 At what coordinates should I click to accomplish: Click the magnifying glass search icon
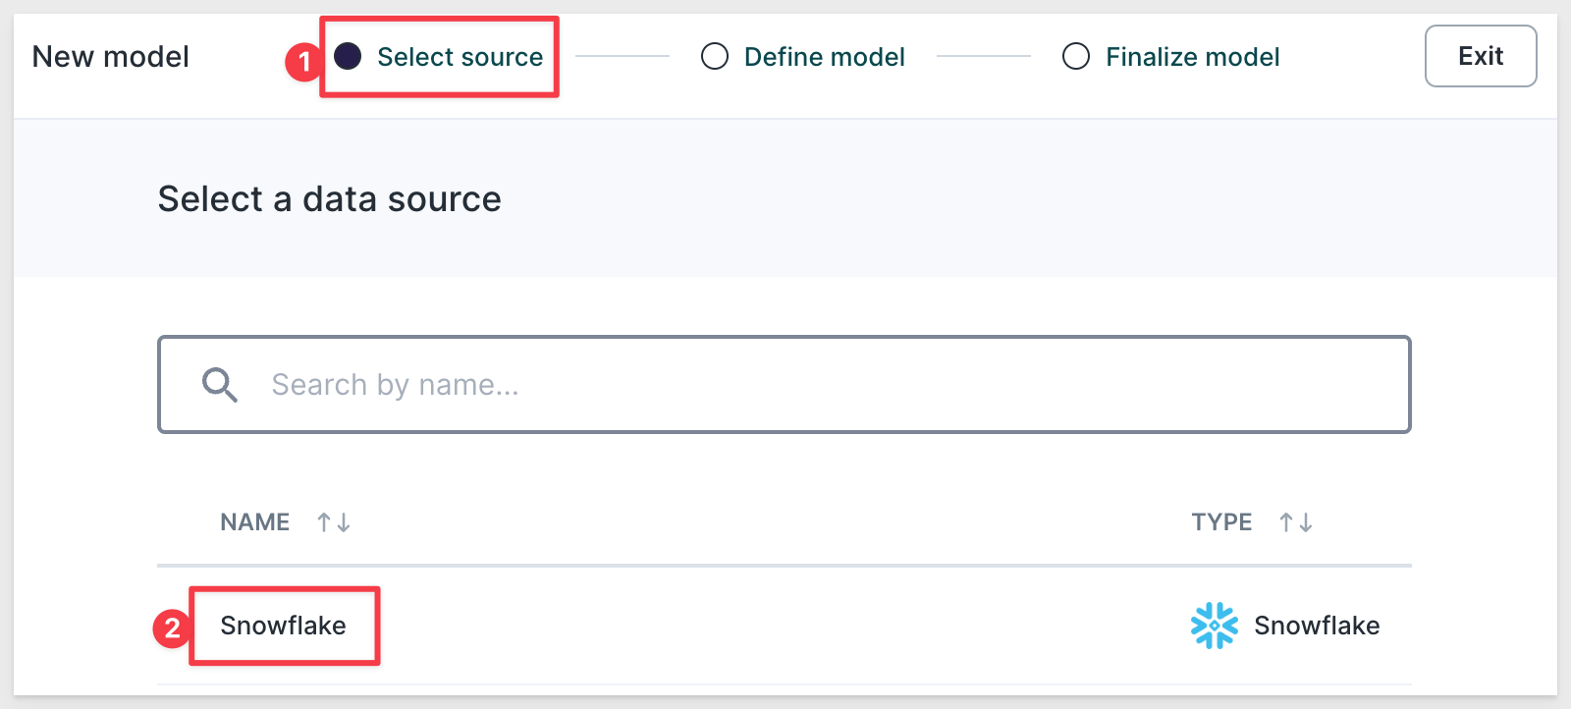pos(219,385)
